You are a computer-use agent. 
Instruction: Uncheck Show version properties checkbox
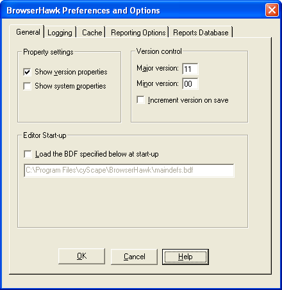pyautogui.click(x=27, y=72)
